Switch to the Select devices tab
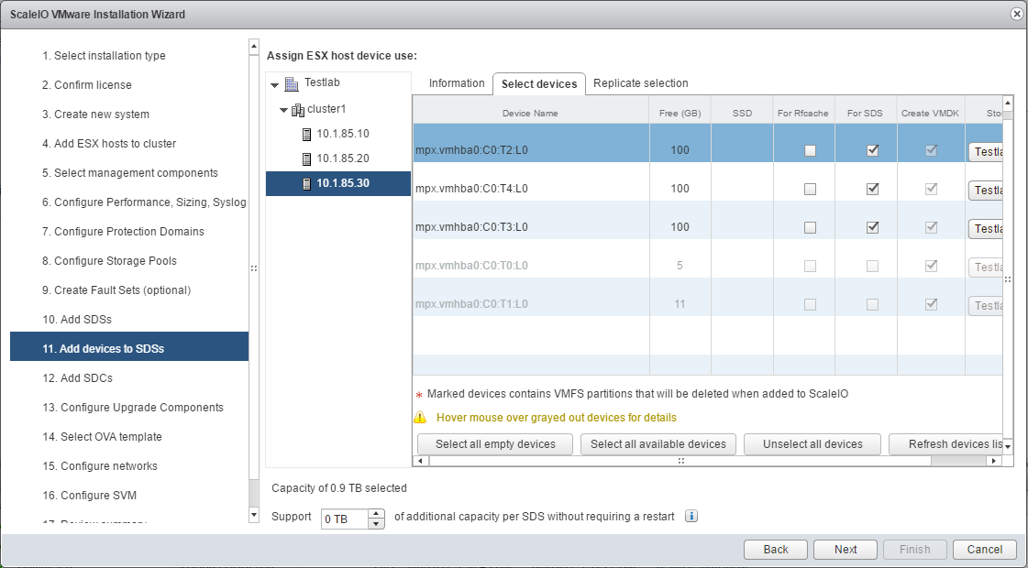The height and width of the screenshot is (568, 1028). pyautogui.click(x=539, y=84)
